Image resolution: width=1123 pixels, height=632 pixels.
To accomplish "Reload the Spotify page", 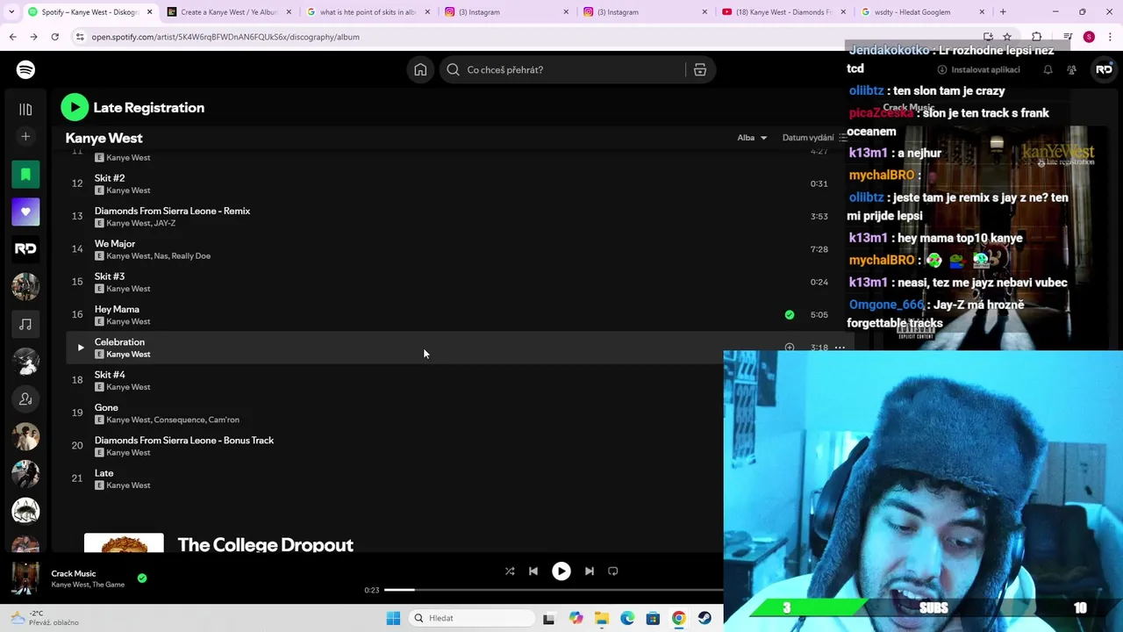I will pos(55,37).
